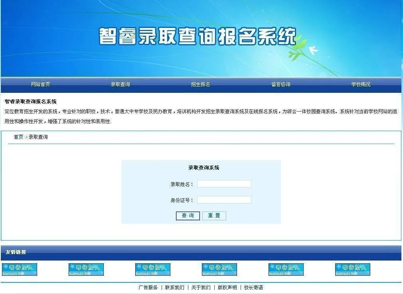Open 校长寄语 footer link
403x294 pixels.
pos(254,288)
